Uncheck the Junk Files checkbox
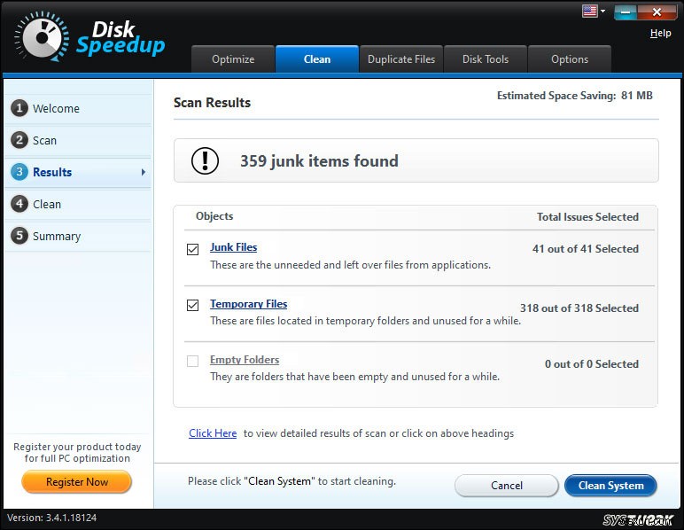The height and width of the screenshot is (530, 684). 192,249
